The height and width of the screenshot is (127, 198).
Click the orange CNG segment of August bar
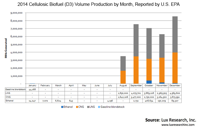tap(123, 77)
